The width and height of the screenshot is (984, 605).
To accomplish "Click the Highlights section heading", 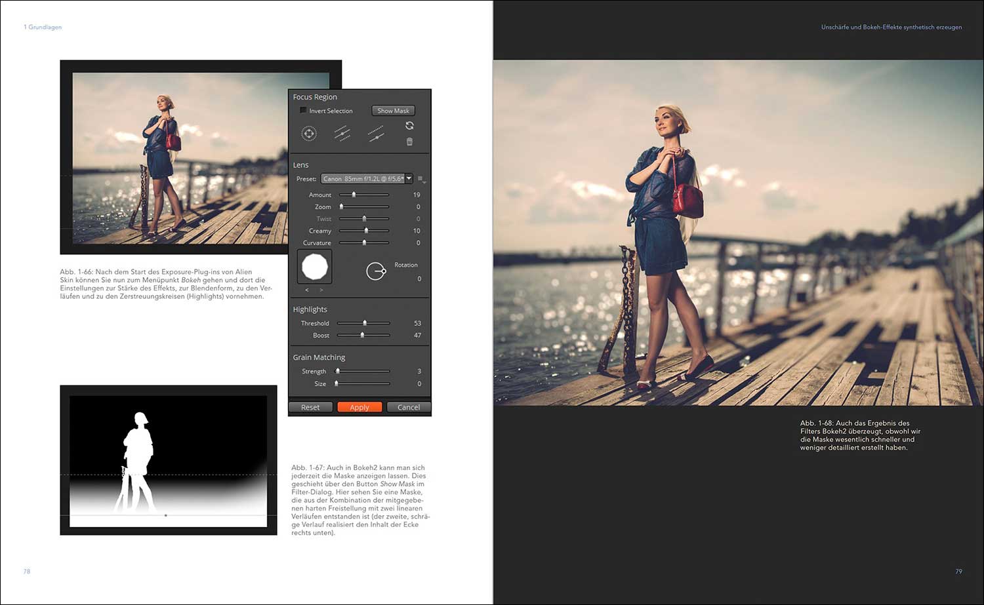I will pyautogui.click(x=310, y=309).
